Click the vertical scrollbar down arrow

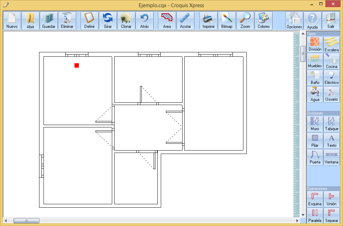303,215
